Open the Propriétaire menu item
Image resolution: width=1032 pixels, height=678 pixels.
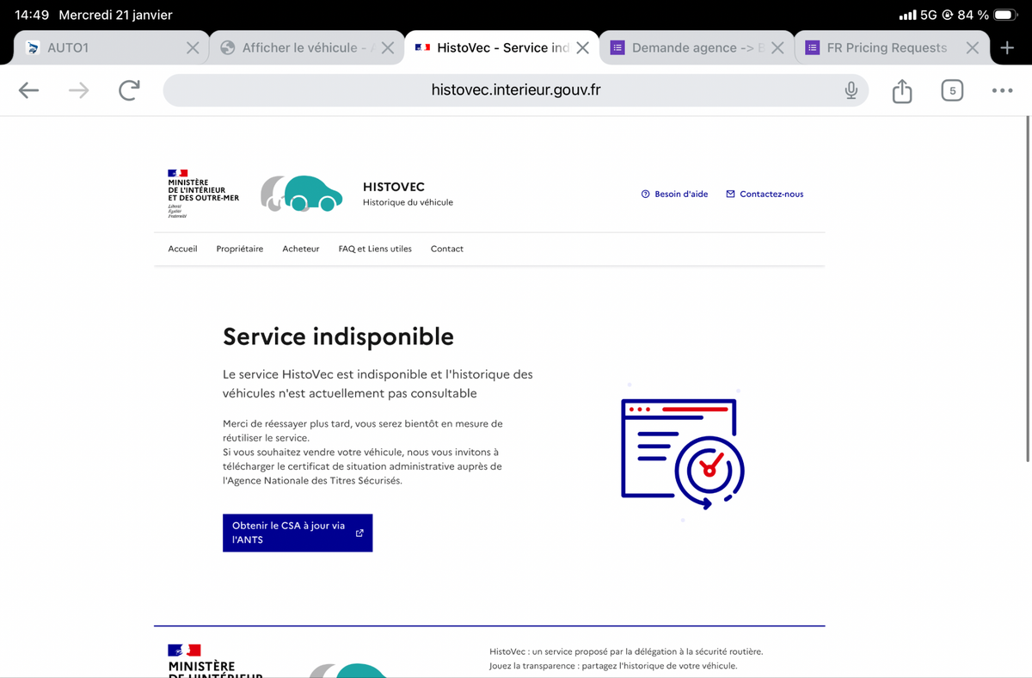coord(240,249)
